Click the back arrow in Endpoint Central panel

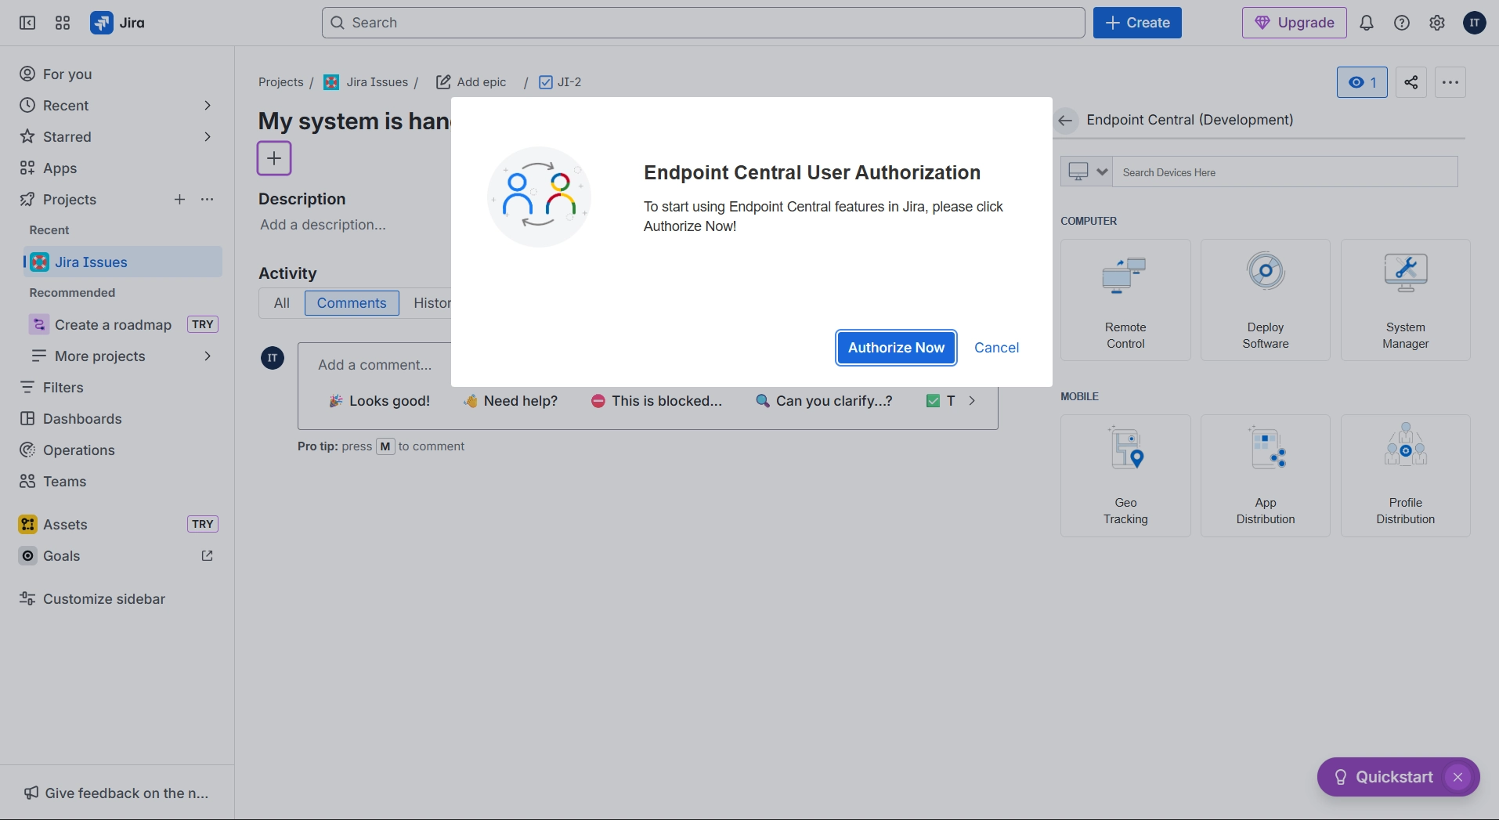click(1065, 121)
